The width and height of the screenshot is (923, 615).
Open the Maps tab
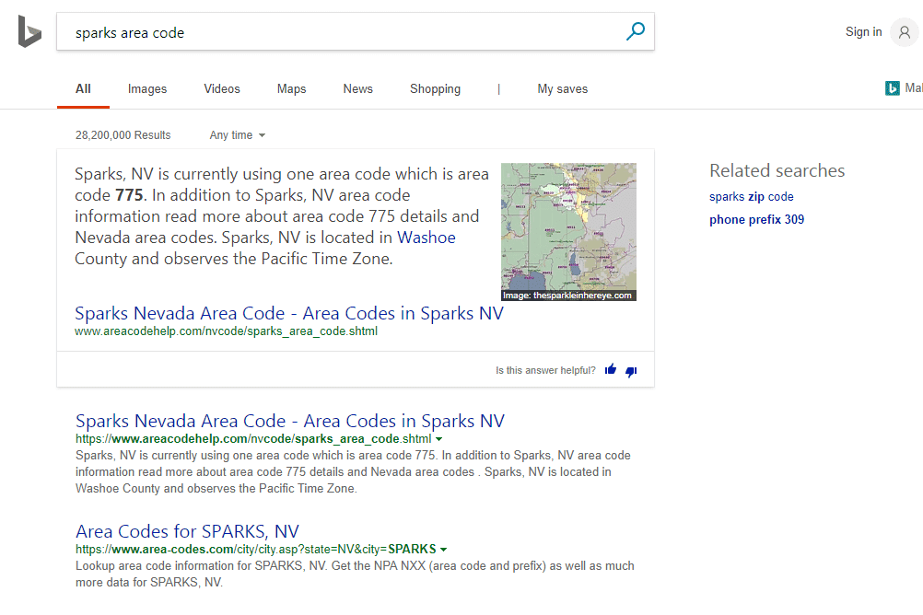pos(291,89)
